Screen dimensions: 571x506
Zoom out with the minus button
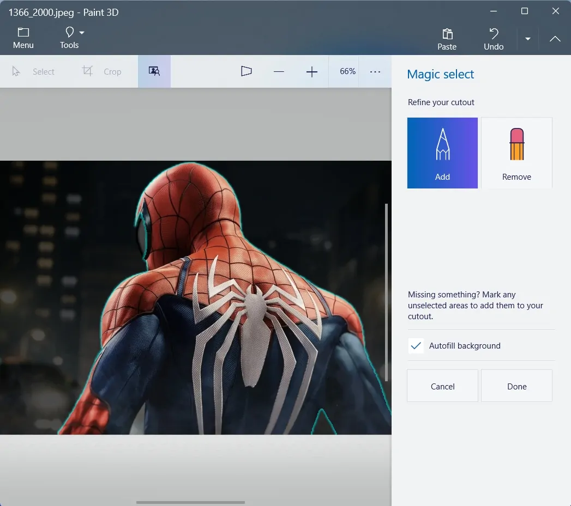tap(279, 72)
